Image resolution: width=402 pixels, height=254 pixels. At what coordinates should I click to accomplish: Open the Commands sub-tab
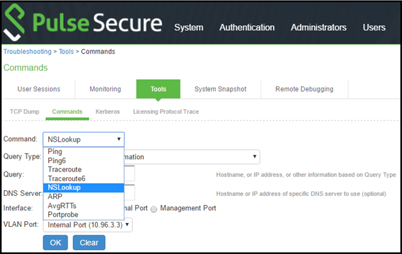coord(67,112)
